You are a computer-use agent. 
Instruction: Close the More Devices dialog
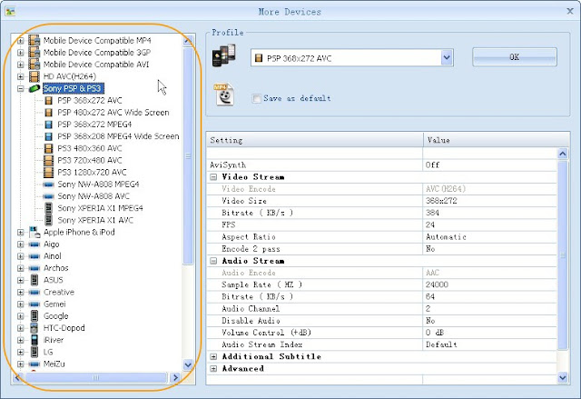coord(570,11)
